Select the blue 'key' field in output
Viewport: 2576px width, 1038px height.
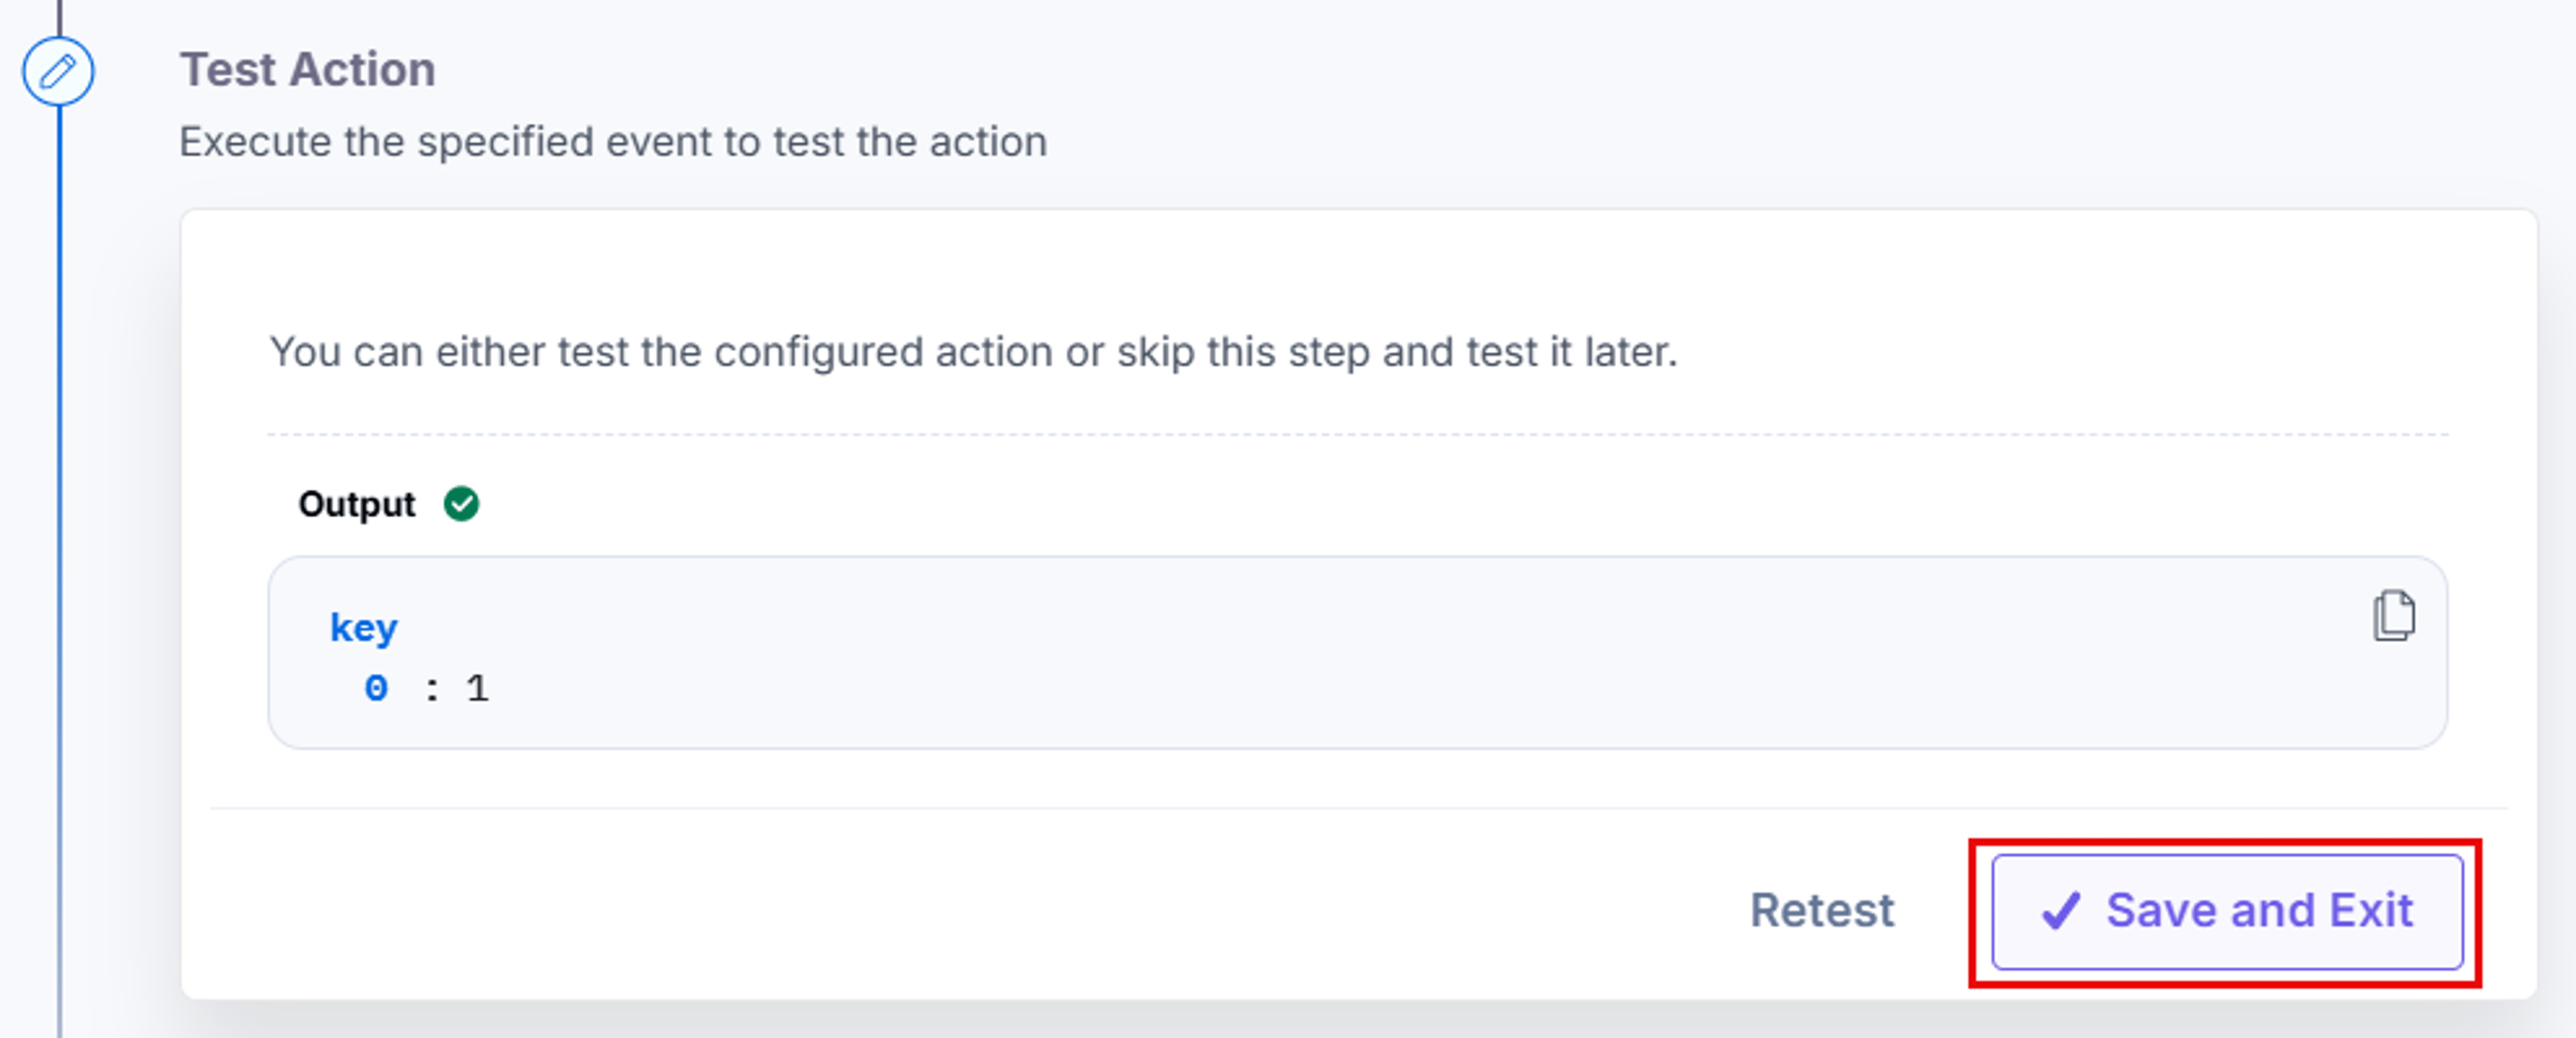[364, 628]
